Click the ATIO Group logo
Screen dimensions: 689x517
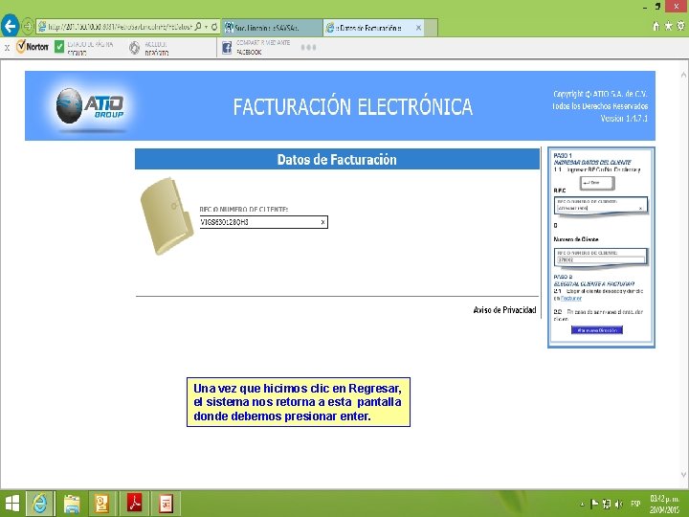90,107
